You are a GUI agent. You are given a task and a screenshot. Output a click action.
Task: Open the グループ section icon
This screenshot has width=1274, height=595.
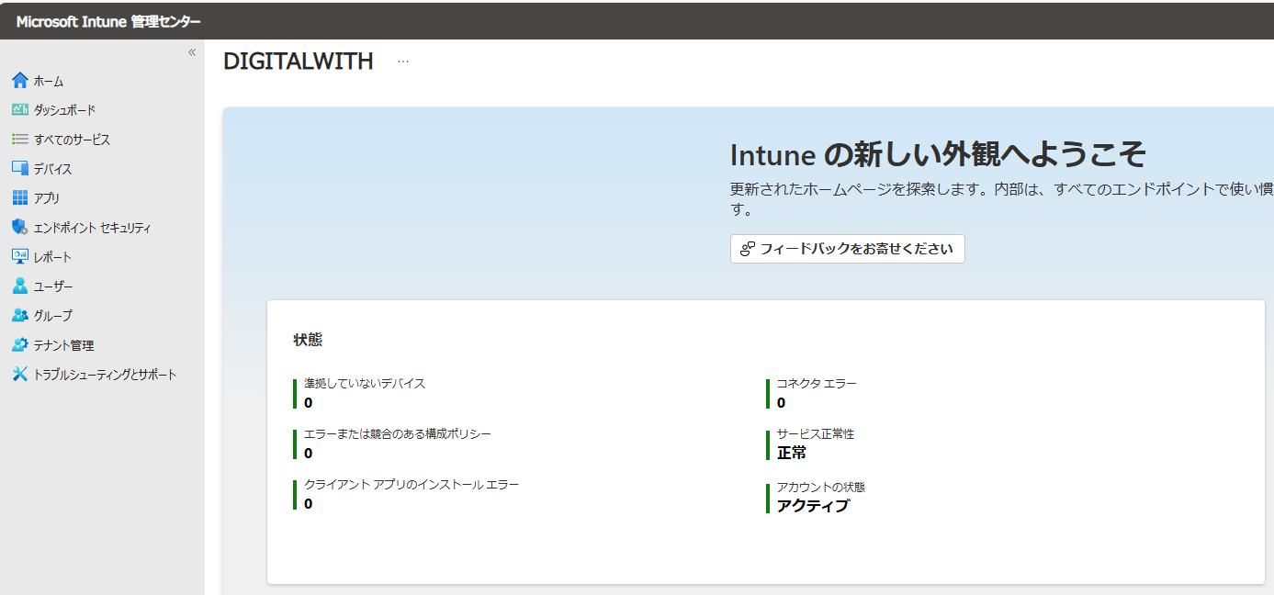[x=19, y=315]
